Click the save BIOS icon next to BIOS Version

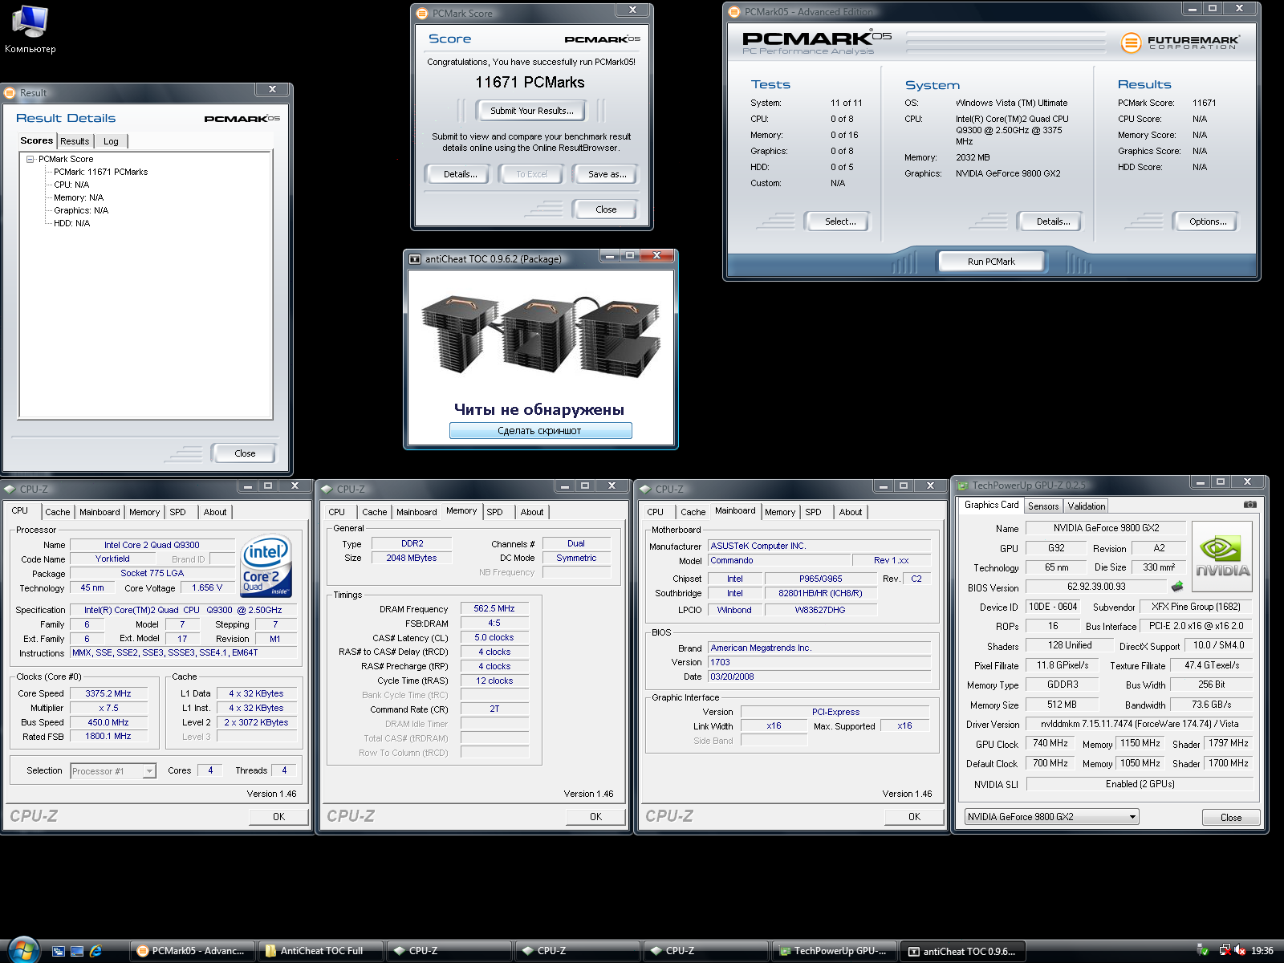pyautogui.click(x=1177, y=587)
